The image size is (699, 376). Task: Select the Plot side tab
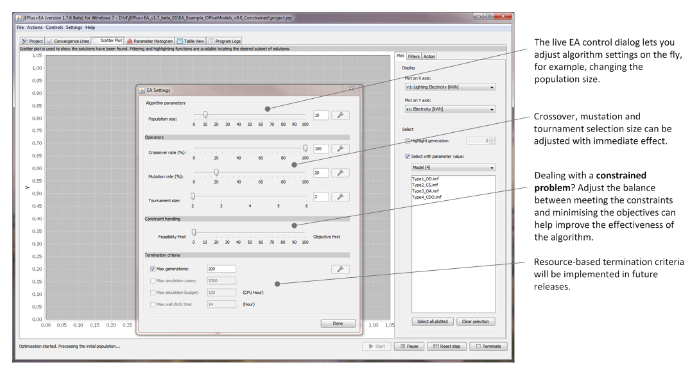click(x=401, y=56)
